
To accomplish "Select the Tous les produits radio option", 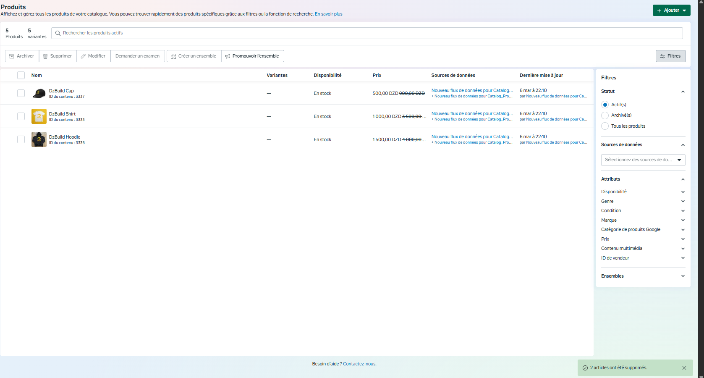I will click(x=605, y=126).
